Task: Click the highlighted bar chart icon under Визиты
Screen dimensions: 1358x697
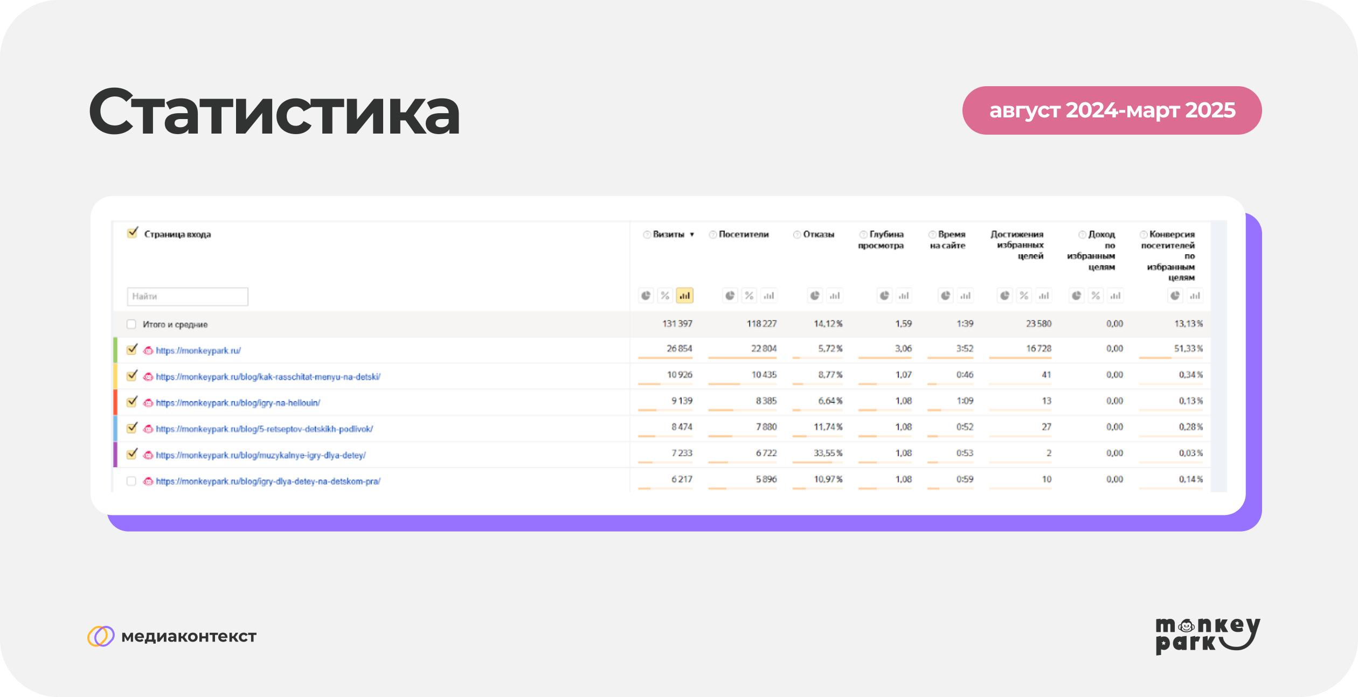Action: point(684,296)
